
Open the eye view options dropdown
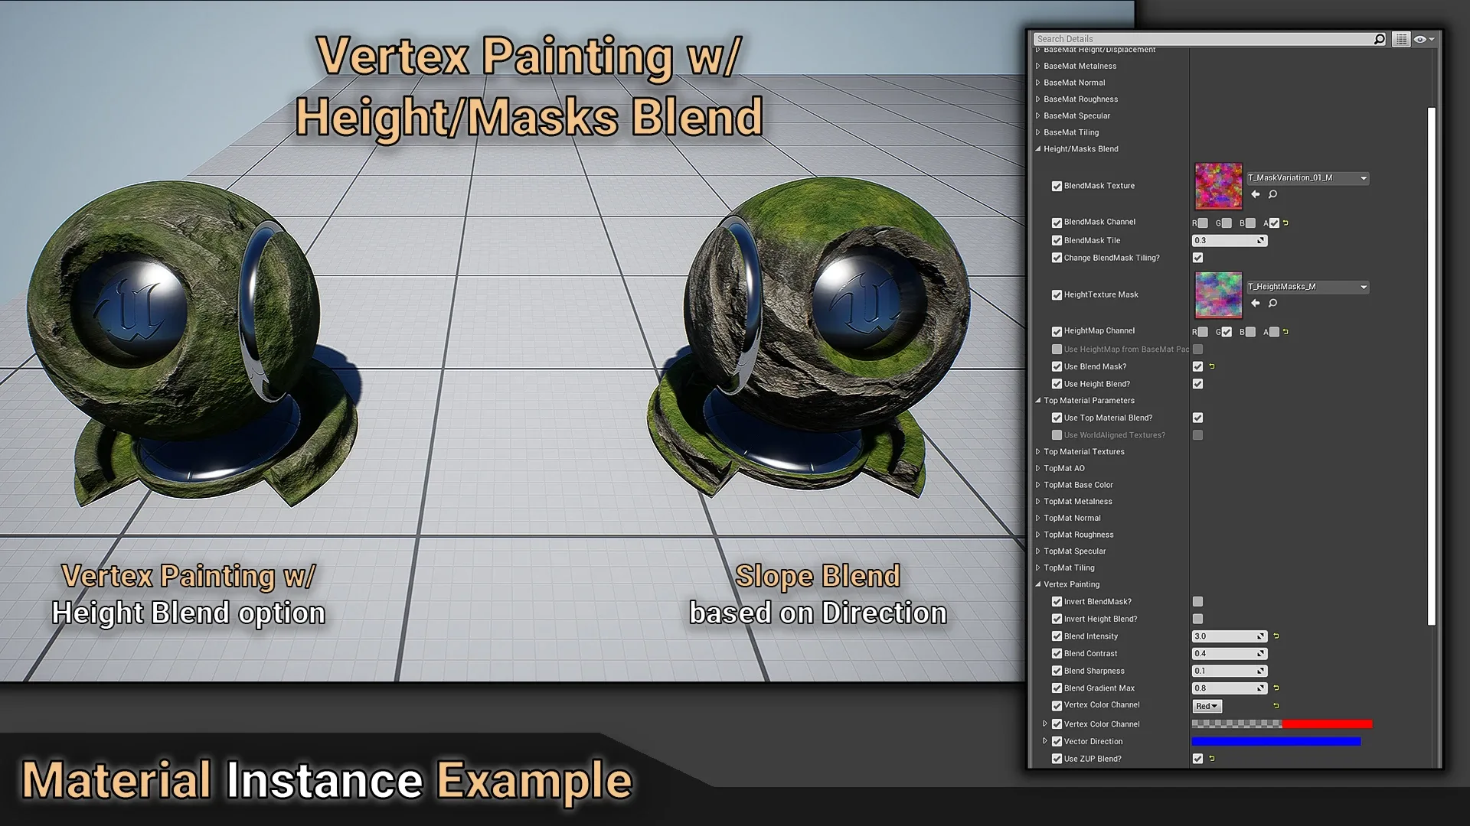click(x=1424, y=39)
